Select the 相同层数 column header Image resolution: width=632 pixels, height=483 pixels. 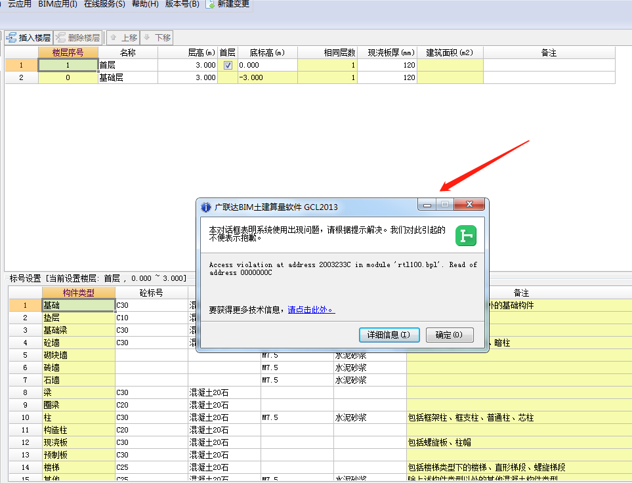pos(327,52)
